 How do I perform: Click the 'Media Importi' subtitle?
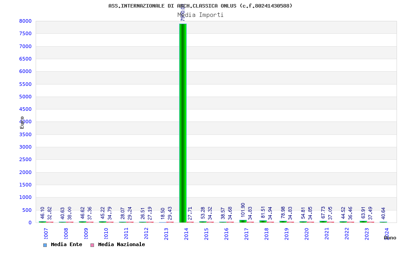click(200, 15)
